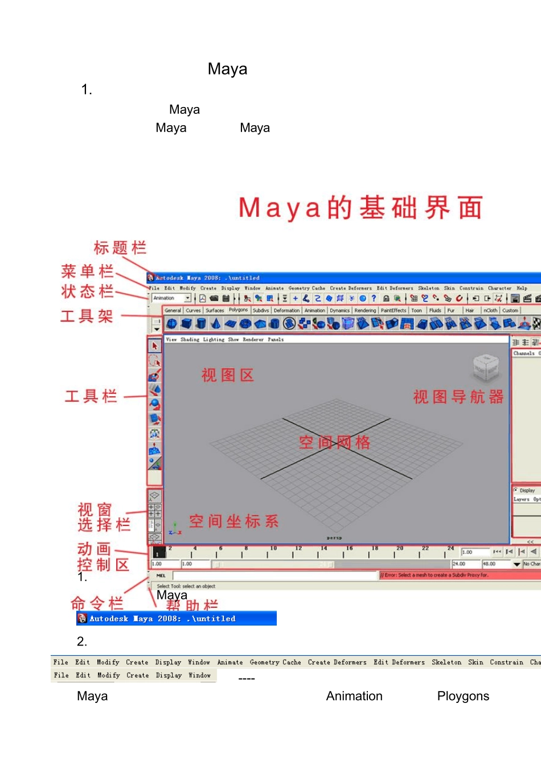The image size is (541, 765).
Task: Enable snap to grids plus icon
Action: click(295, 298)
